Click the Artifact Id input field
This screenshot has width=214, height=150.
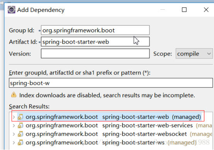(x=95, y=42)
